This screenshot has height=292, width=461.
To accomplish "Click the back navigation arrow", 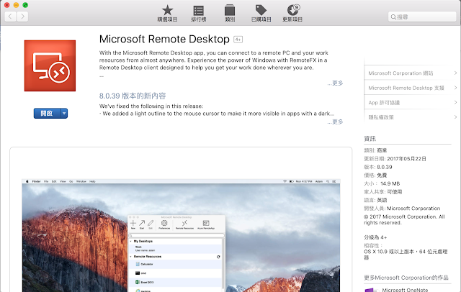I will (10, 16).
